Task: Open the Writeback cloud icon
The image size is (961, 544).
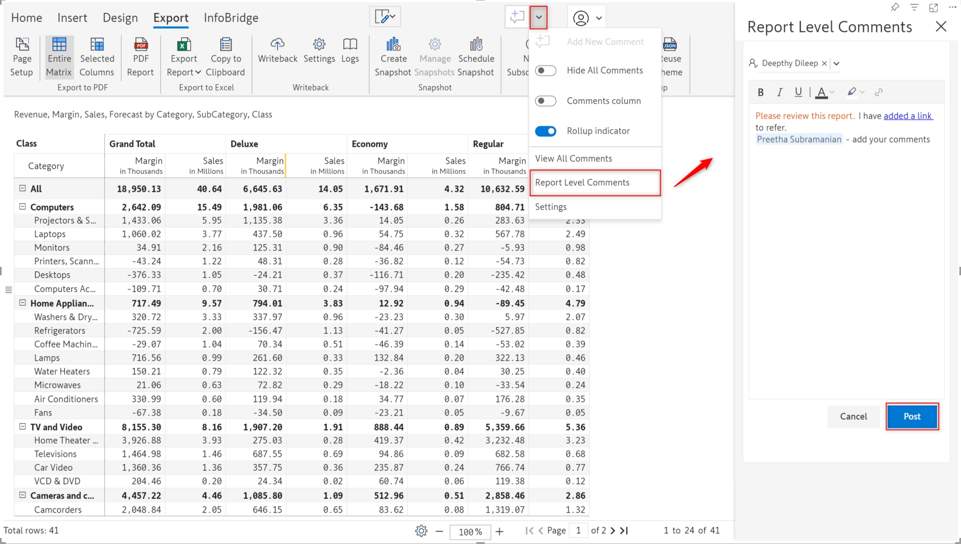Action: pos(277,45)
